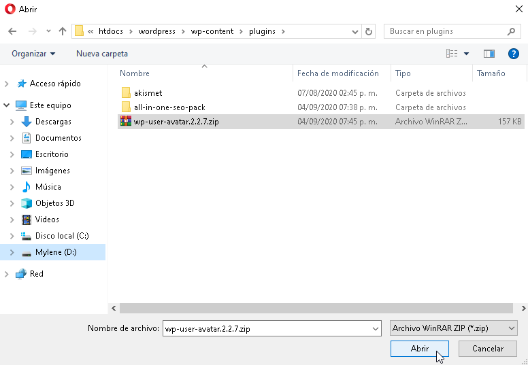Open Descargas download icon
Viewport: 528px width, 365px height.
(x=27, y=122)
